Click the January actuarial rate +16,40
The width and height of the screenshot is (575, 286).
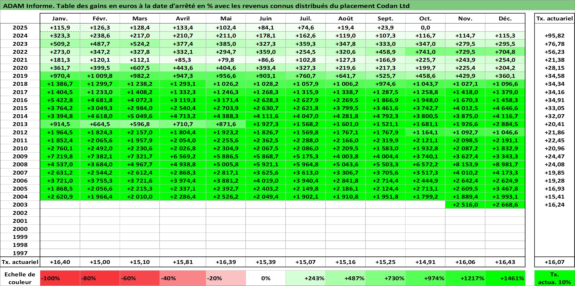point(60,262)
